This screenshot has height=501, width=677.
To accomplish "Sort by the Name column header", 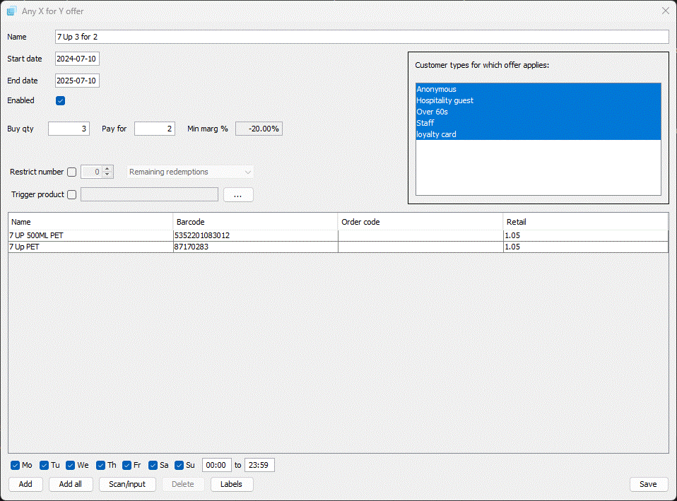I will click(x=90, y=222).
